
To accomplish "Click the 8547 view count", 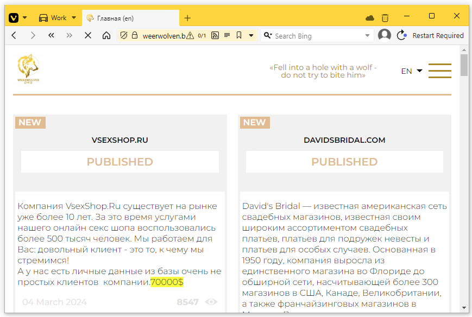I will pyautogui.click(x=187, y=302).
